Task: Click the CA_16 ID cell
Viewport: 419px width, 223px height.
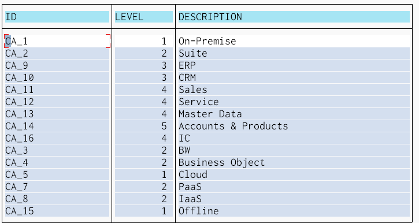Action: pos(57,138)
